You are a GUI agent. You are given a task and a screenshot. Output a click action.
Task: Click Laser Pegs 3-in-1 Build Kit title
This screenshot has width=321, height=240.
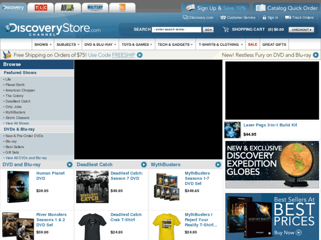point(270,125)
